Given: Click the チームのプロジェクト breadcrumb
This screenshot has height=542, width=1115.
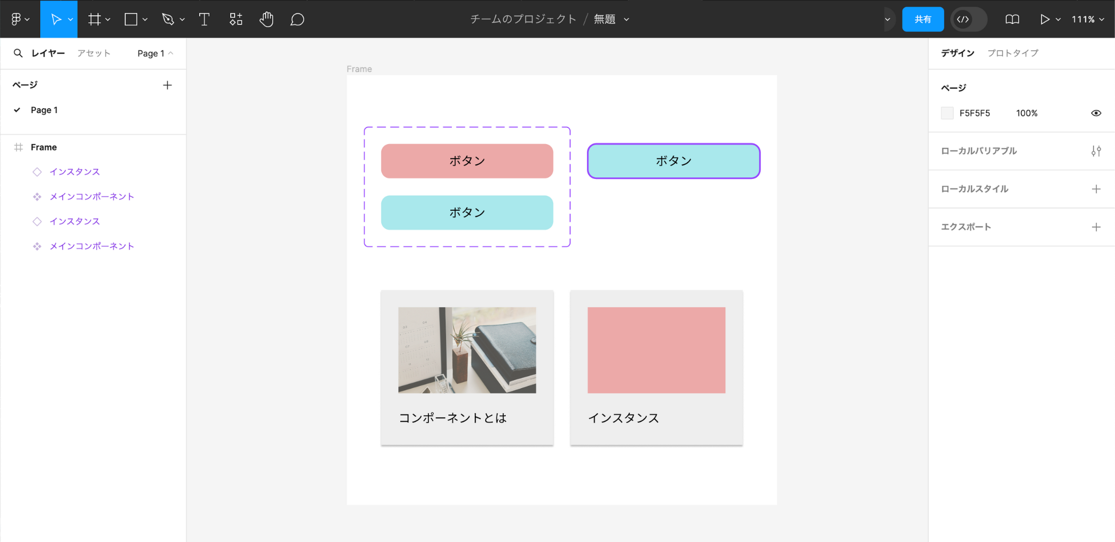Looking at the screenshot, I should (523, 19).
